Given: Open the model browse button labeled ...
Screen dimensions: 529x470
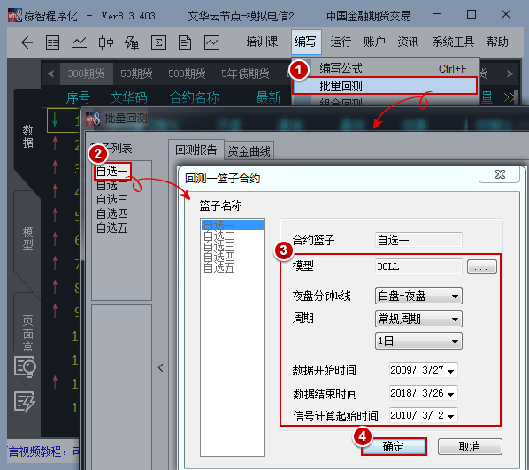Looking at the screenshot, I should (x=482, y=266).
